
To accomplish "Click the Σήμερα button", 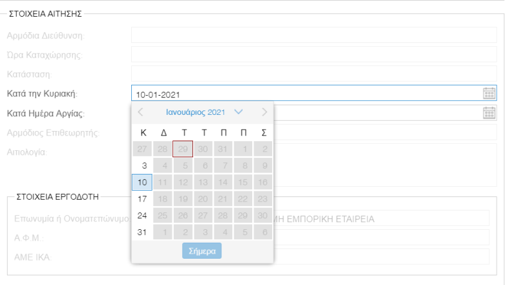I will (202, 250).
